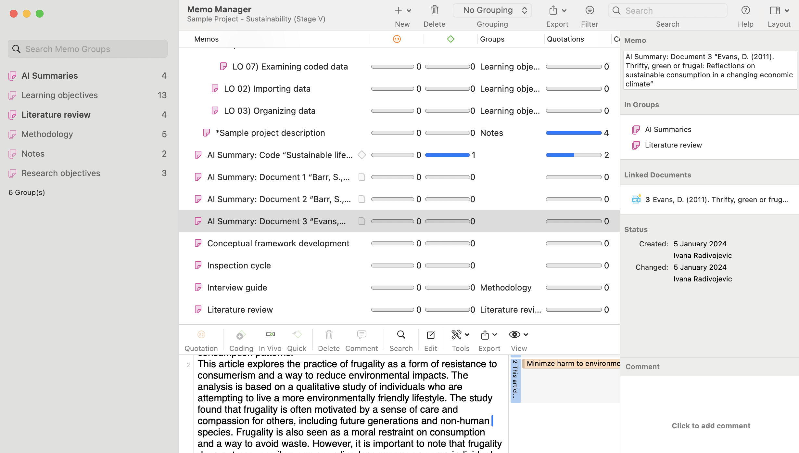Sort by the quotation-count orange icon column
The height and width of the screenshot is (453, 799).
click(x=397, y=39)
